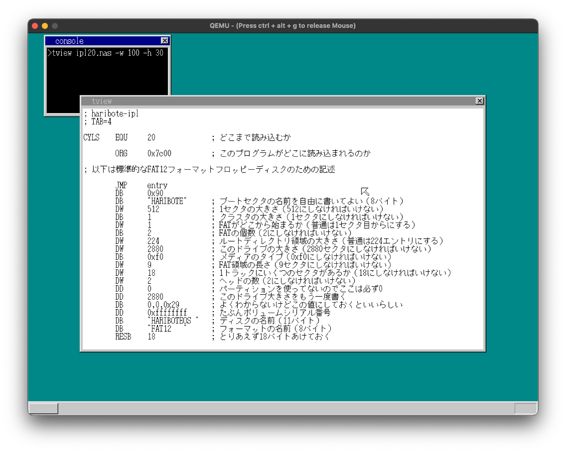Click the 'entry' jump target text
The width and height of the screenshot is (566, 452).
click(157, 185)
